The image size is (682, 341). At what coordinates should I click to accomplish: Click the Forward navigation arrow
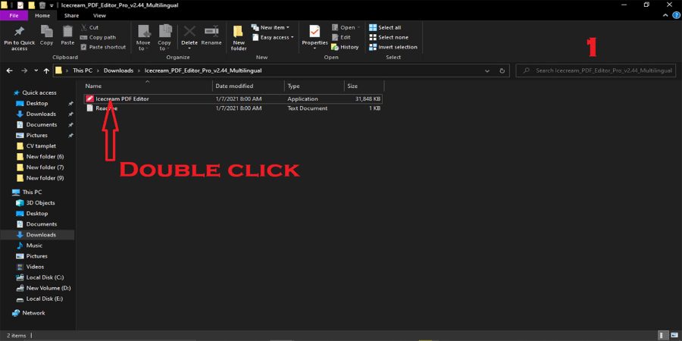pyautogui.click(x=24, y=70)
